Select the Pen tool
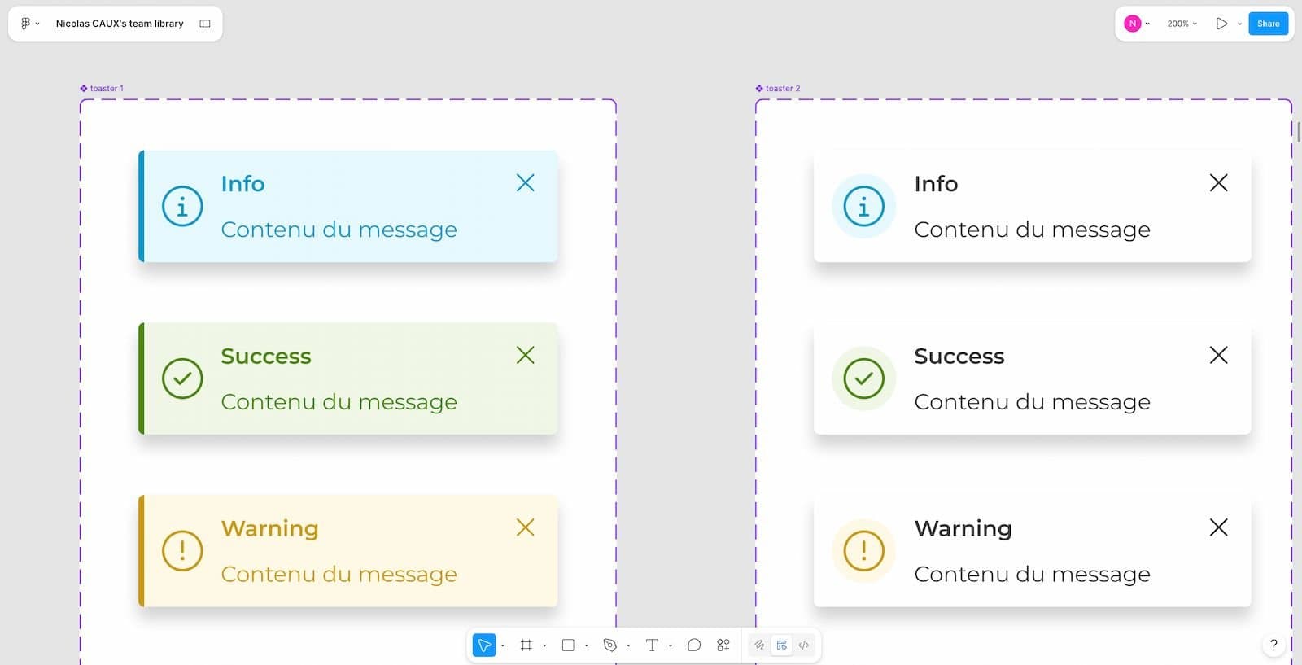 [609, 645]
